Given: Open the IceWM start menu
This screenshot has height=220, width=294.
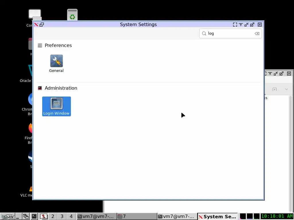Looking at the screenshot, I should click(8, 217).
